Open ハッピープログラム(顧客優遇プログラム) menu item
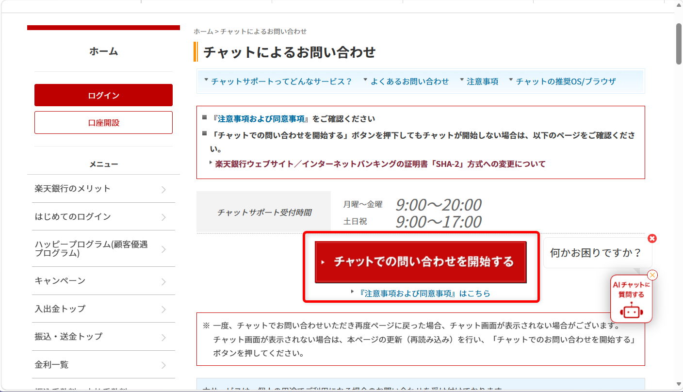Viewport: 683px width, 392px height. [103, 249]
